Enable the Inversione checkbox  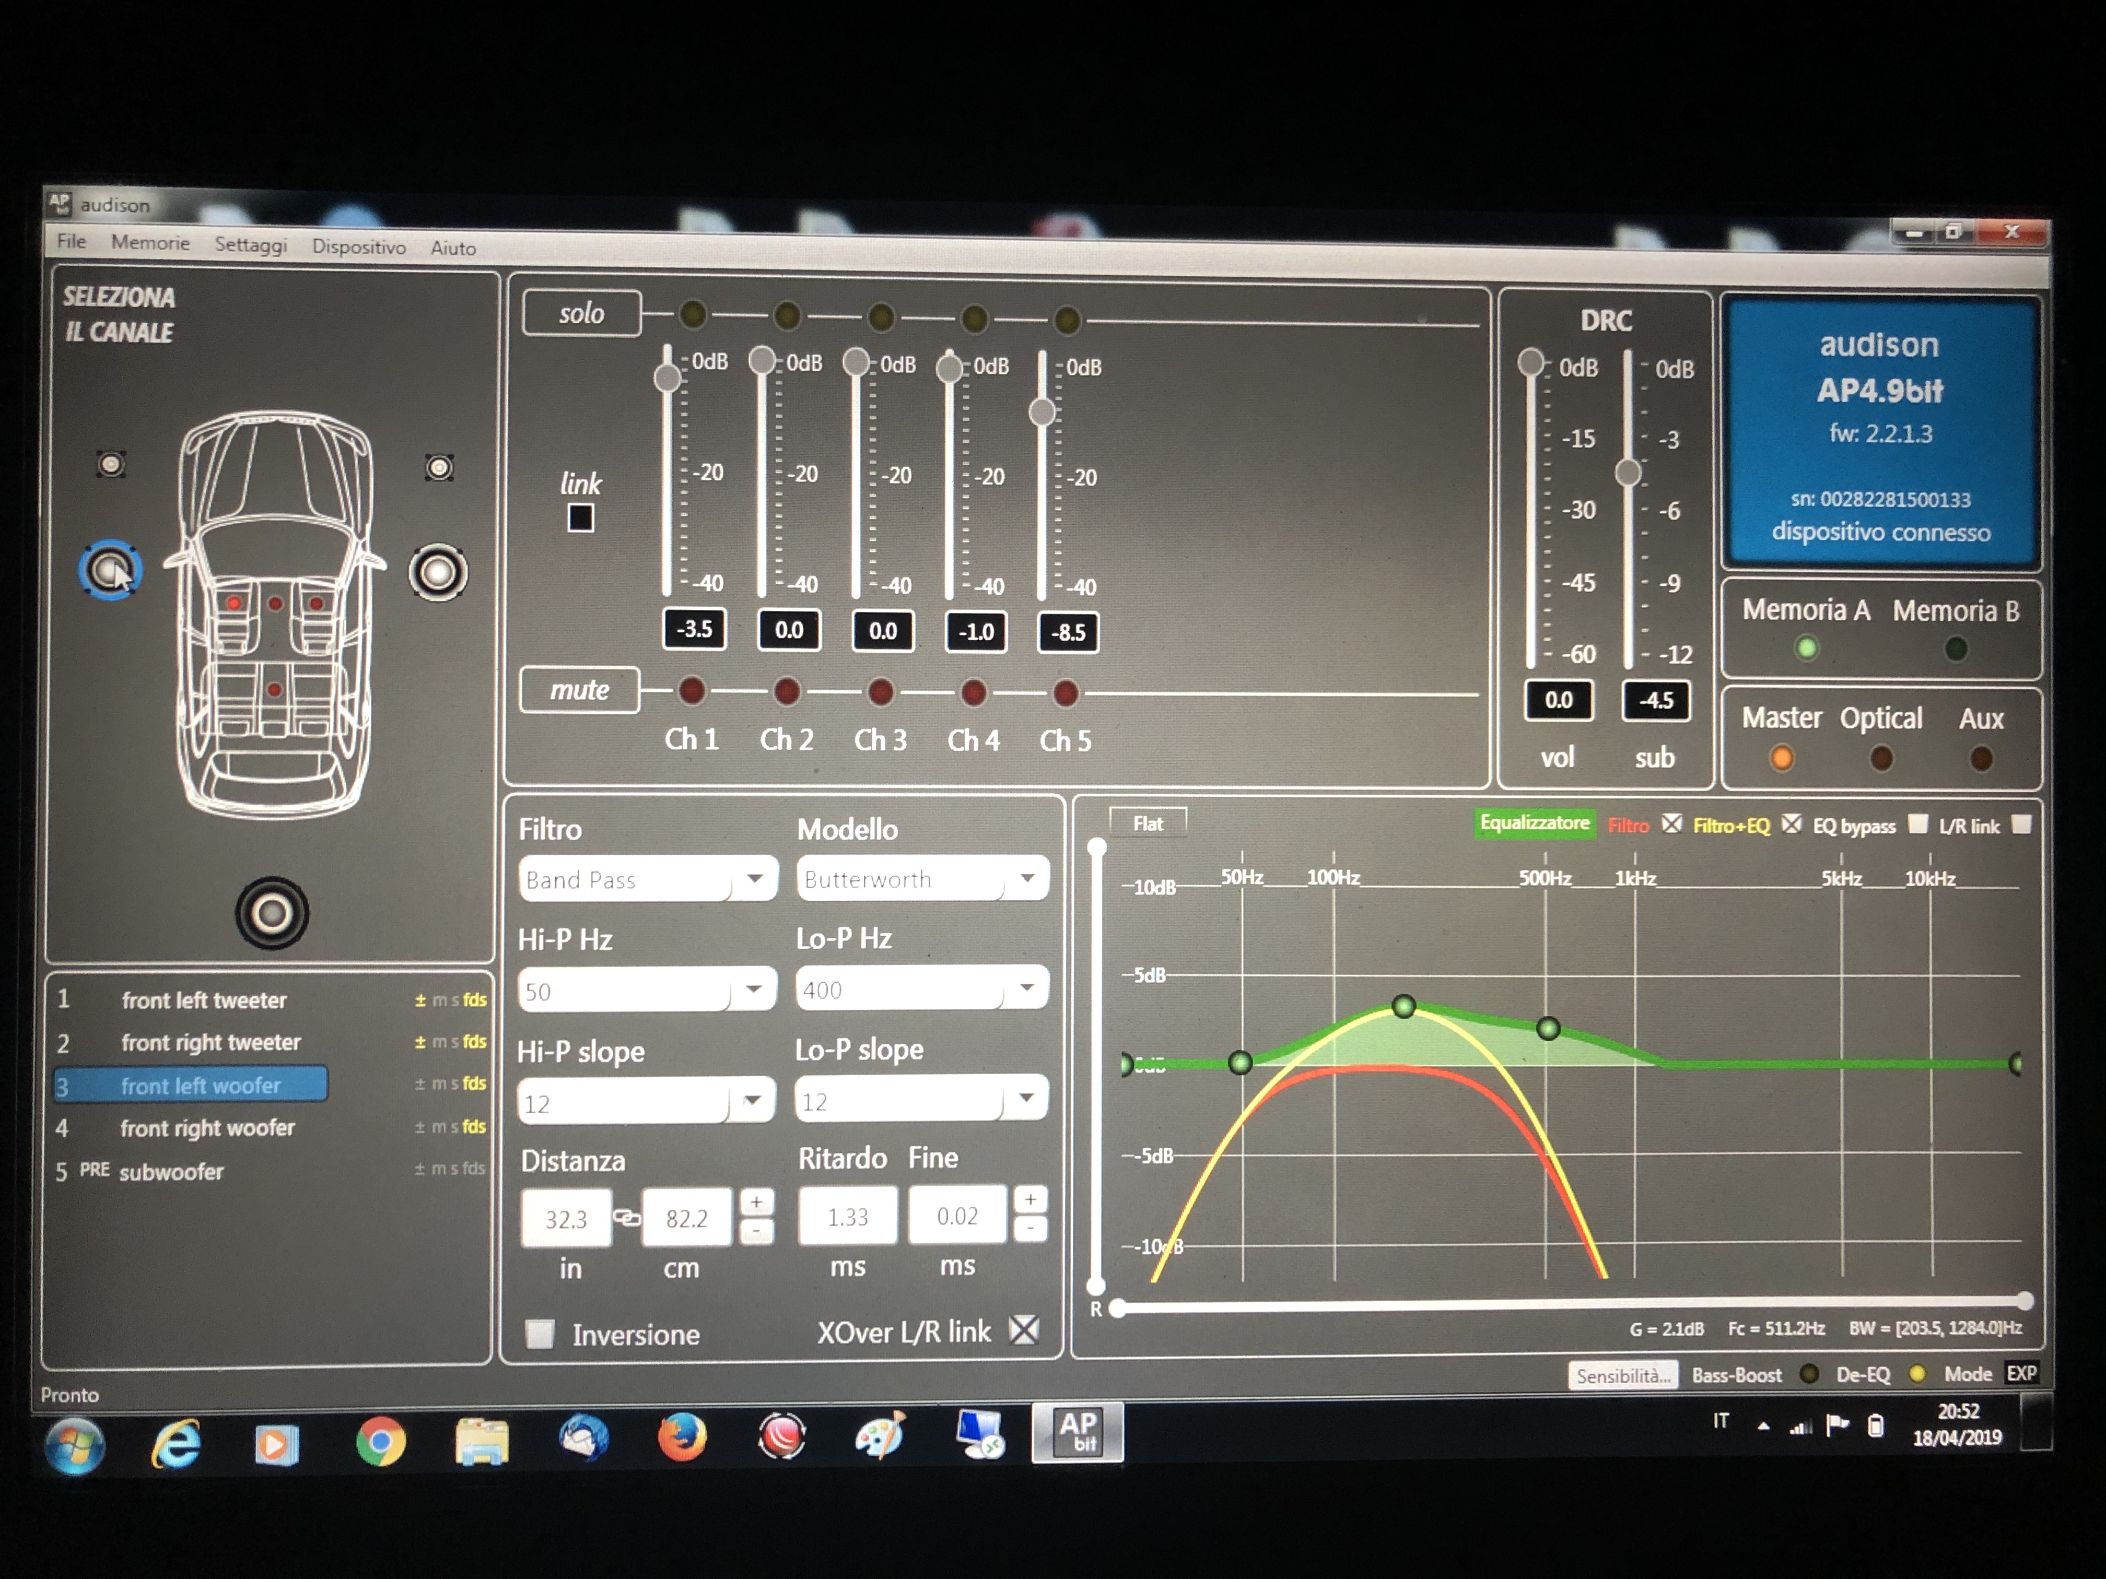(540, 1334)
